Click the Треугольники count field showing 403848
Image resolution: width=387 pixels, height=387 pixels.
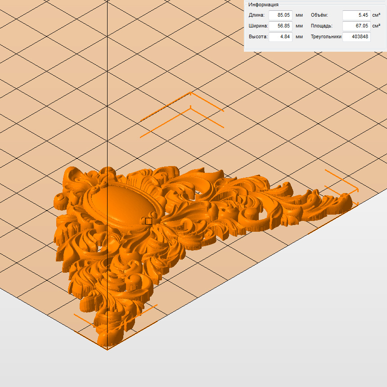356,37
